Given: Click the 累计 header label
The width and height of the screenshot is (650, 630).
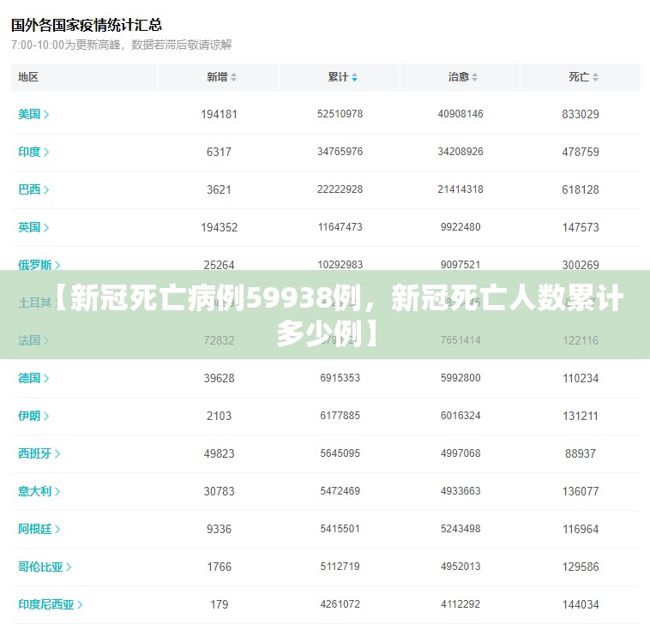Looking at the screenshot, I should (338, 77).
